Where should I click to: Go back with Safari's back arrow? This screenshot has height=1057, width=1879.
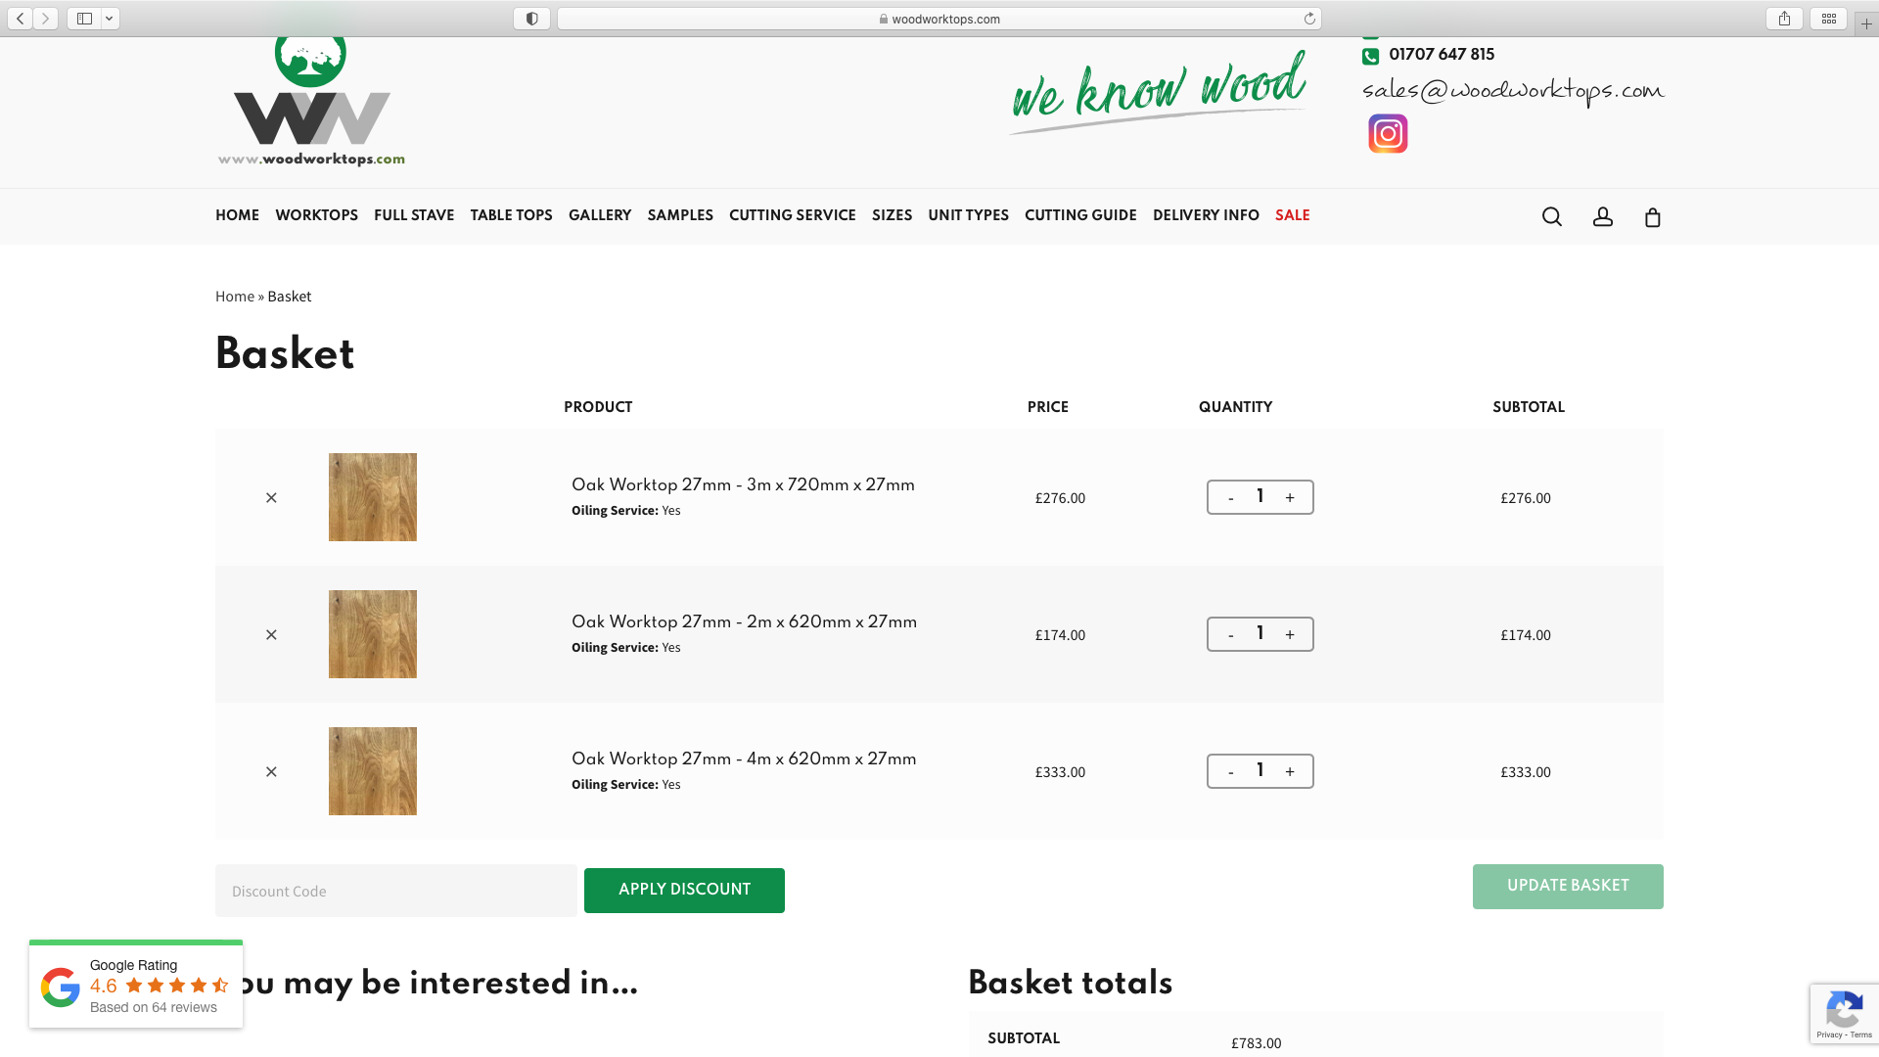[x=21, y=19]
